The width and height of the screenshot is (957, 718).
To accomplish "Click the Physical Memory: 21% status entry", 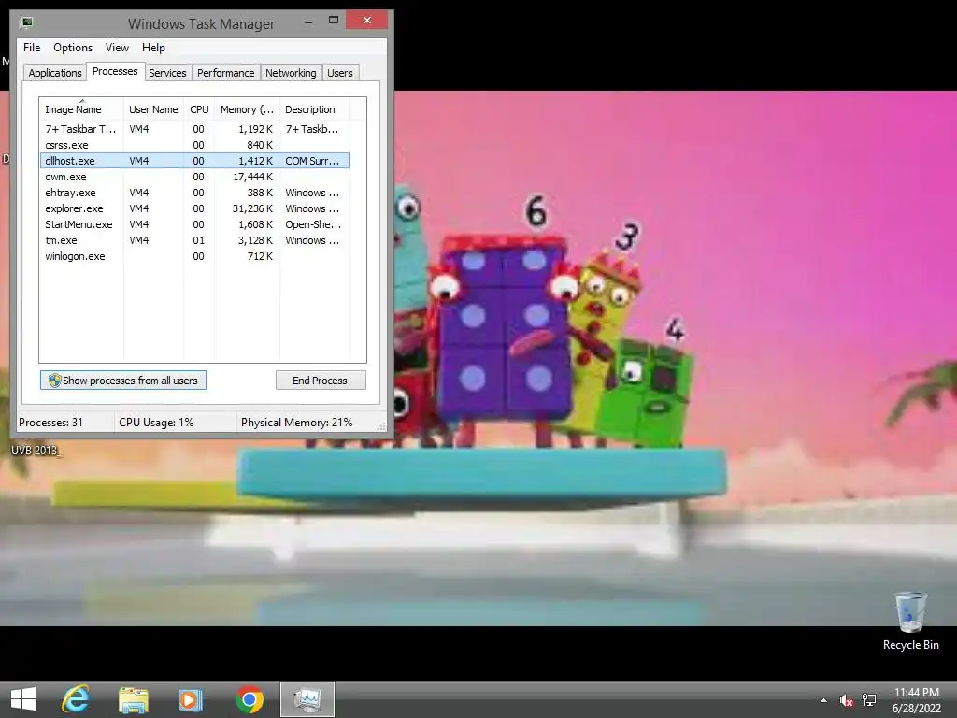I will [296, 423].
